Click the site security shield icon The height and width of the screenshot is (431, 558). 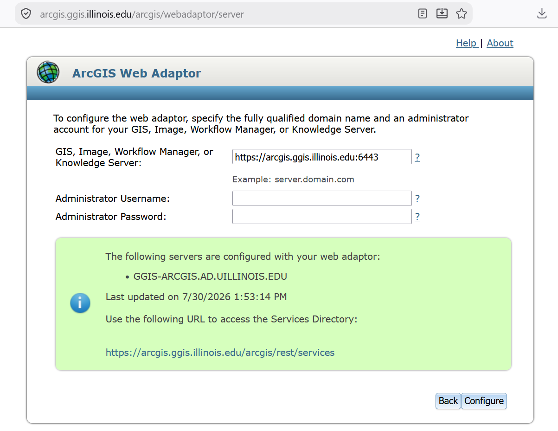(x=26, y=13)
